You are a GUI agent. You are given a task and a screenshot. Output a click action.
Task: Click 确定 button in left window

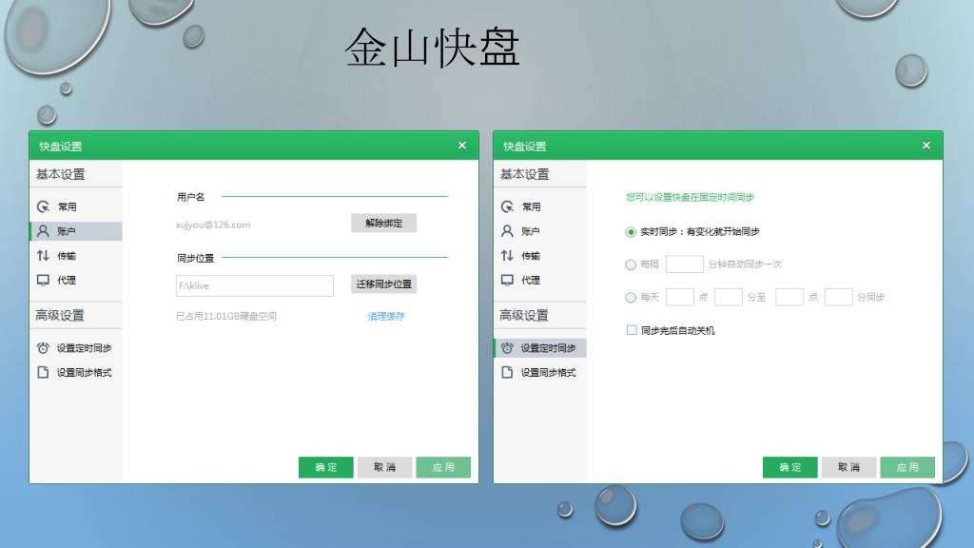tap(325, 467)
